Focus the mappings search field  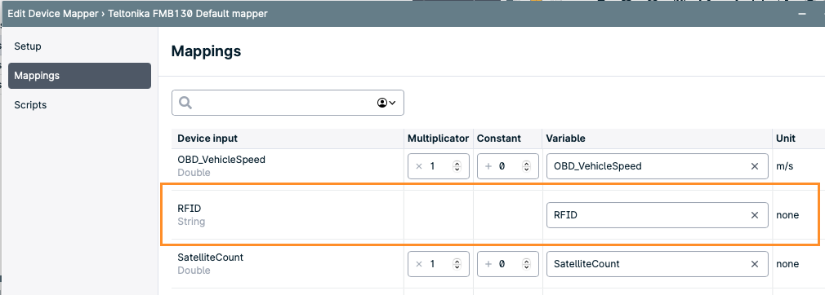pos(288,103)
